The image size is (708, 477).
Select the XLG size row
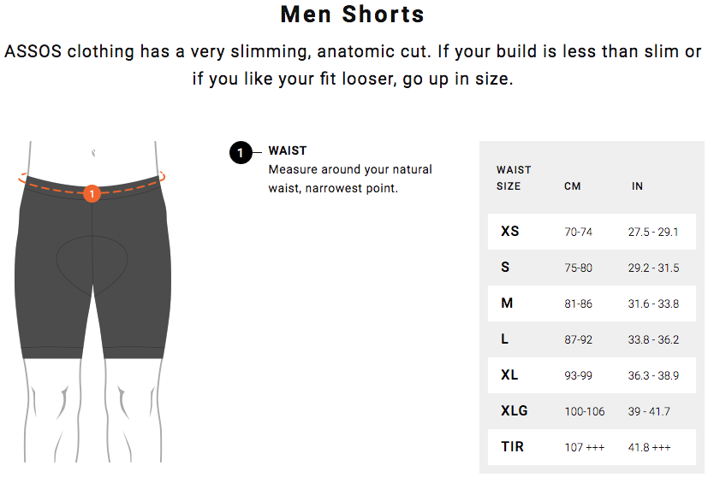(x=592, y=410)
